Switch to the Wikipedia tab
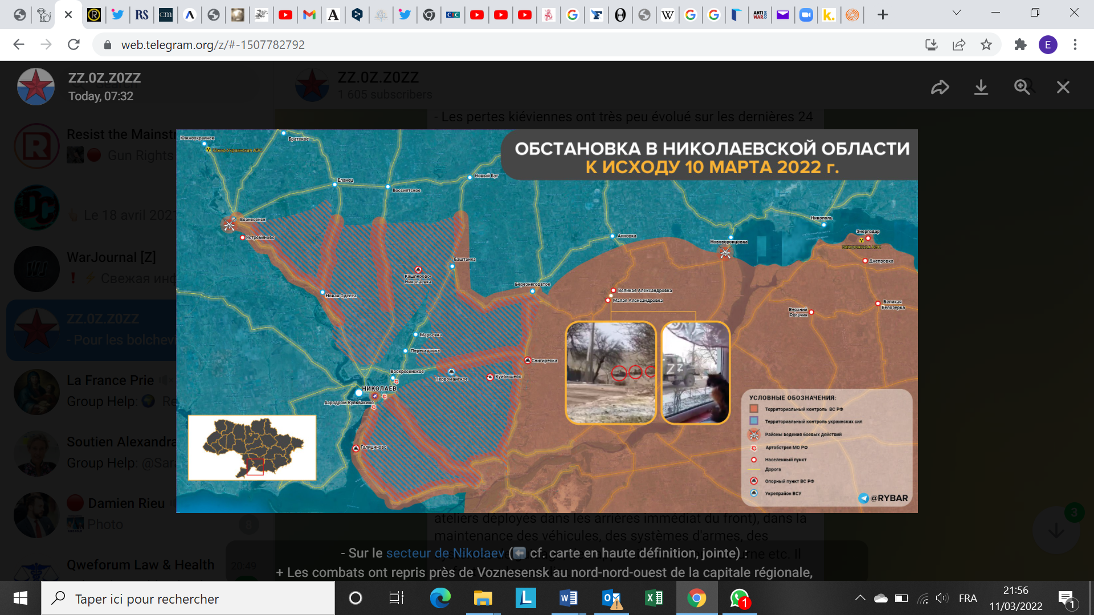Screen dimensions: 1094x615 (667, 15)
